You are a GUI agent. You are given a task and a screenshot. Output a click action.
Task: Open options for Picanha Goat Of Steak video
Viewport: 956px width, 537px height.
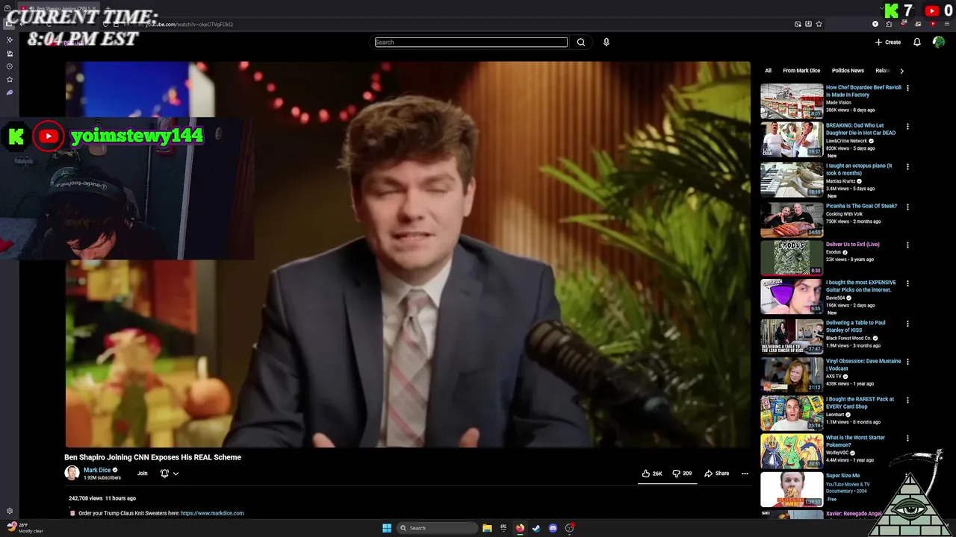point(907,206)
